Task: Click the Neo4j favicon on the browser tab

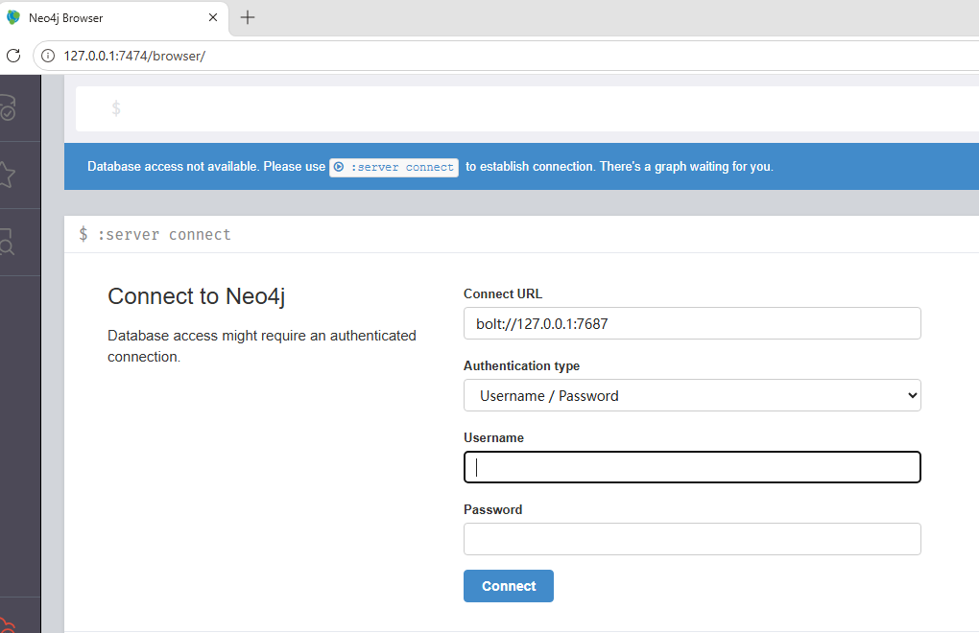Action: 13,17
